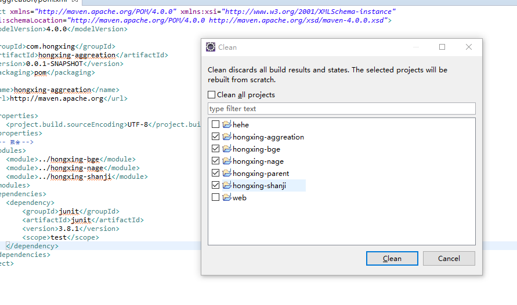Click '0.0.1-SNAPSHOT' version text in editor
This screenshot has height=305, width=517.
coord(55,64)
